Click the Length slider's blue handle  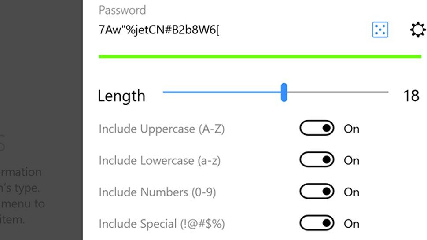coord(284,92)
